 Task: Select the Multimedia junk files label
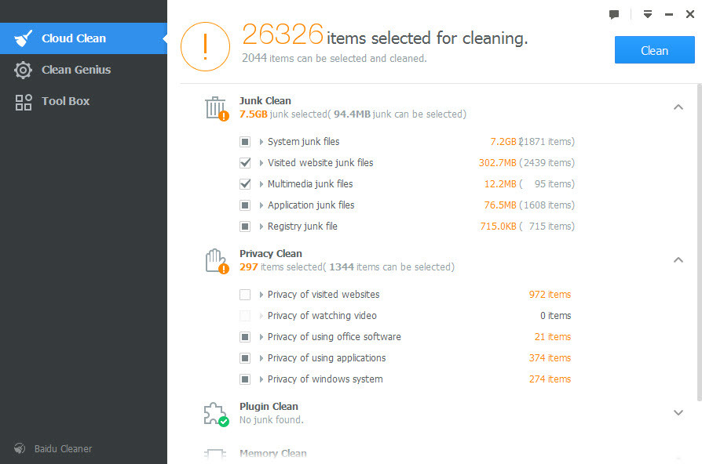click(310, 183)
